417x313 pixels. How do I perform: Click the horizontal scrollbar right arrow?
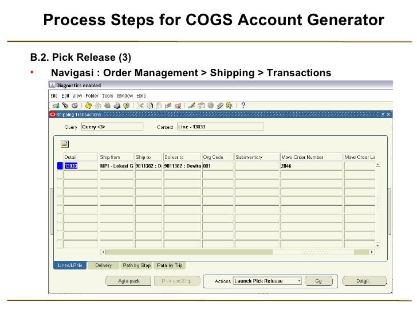372,252
